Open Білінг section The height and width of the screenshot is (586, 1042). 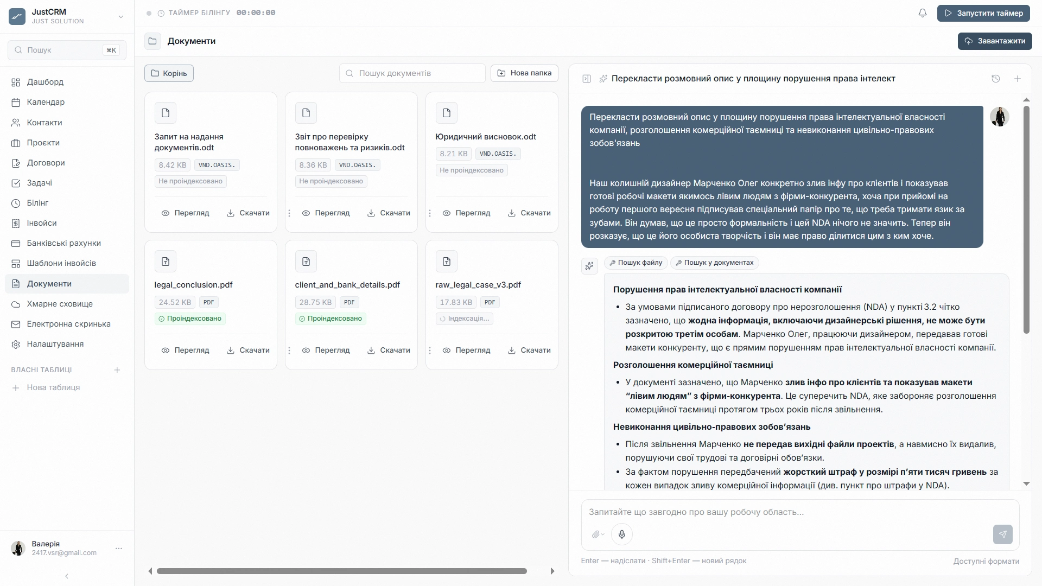(x=67, y=203)
